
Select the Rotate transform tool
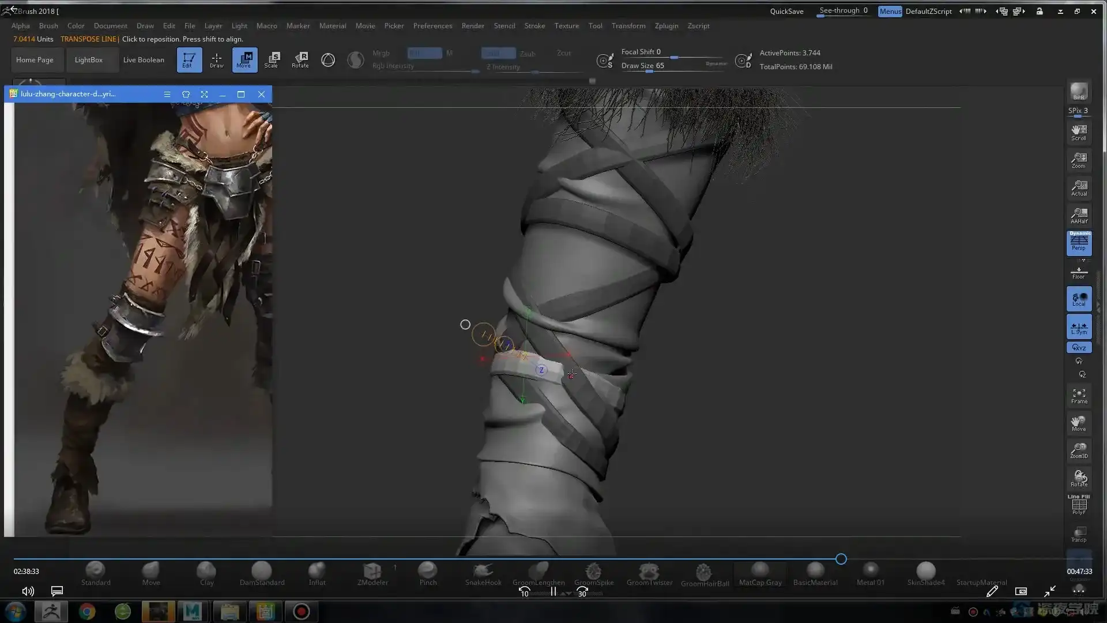click(x=300, y=59)
